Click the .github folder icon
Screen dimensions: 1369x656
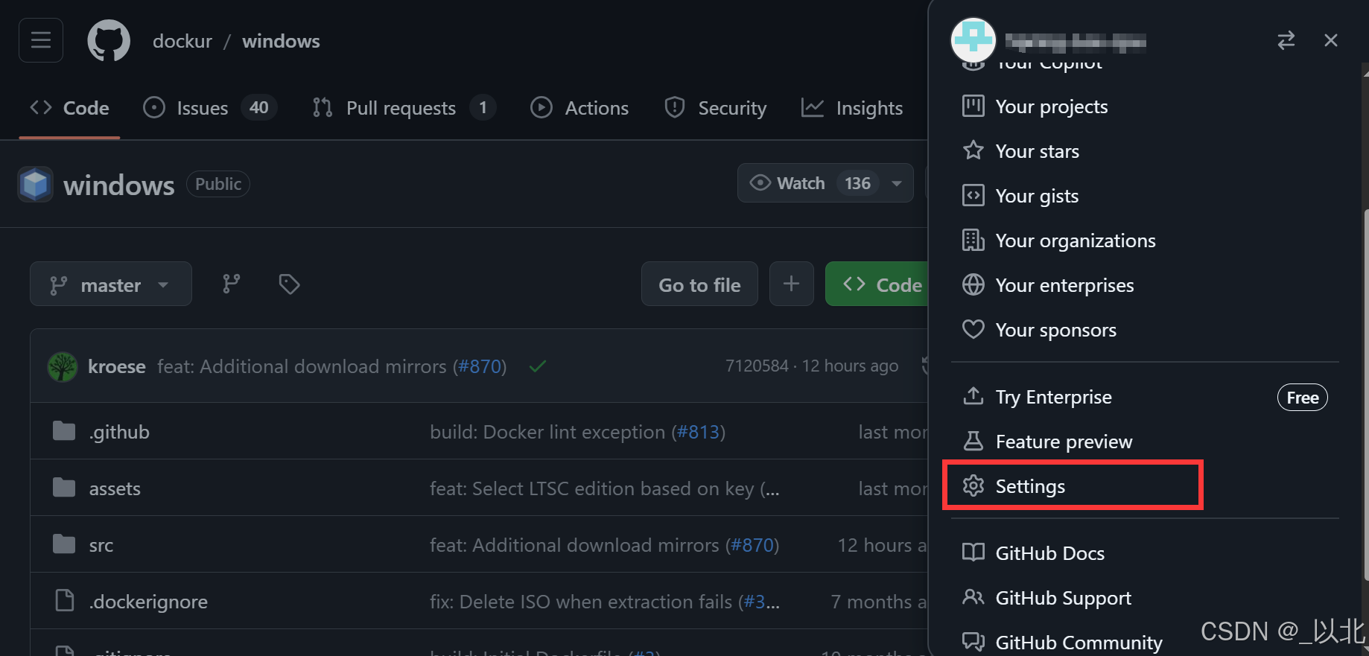click(64, 431)
